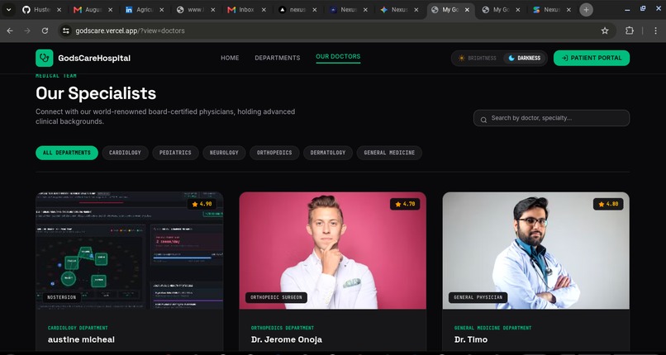Click the search by doctor input field
The width and height of the screenshot is (666, 355).
551,118
